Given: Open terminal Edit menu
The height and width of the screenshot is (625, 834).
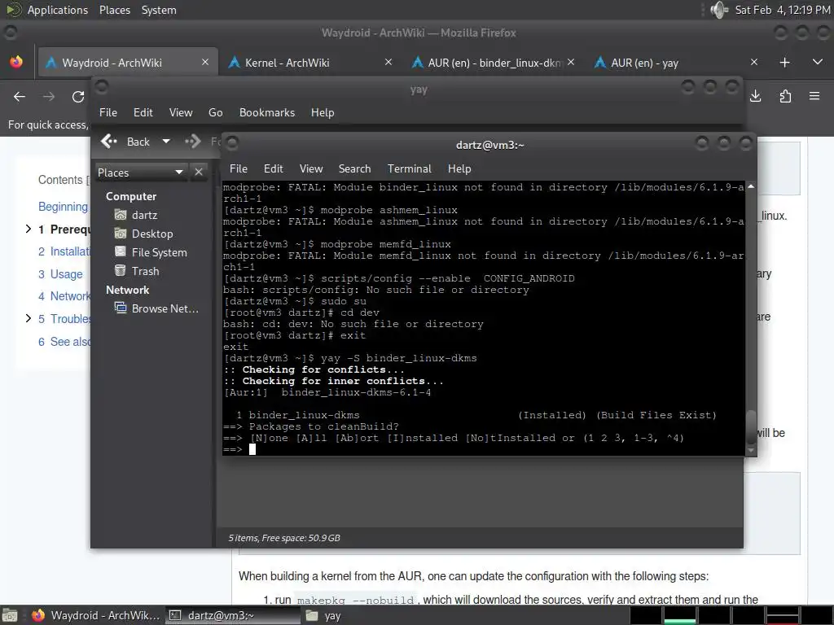Looking at the screenshot, I should point(273,168).
